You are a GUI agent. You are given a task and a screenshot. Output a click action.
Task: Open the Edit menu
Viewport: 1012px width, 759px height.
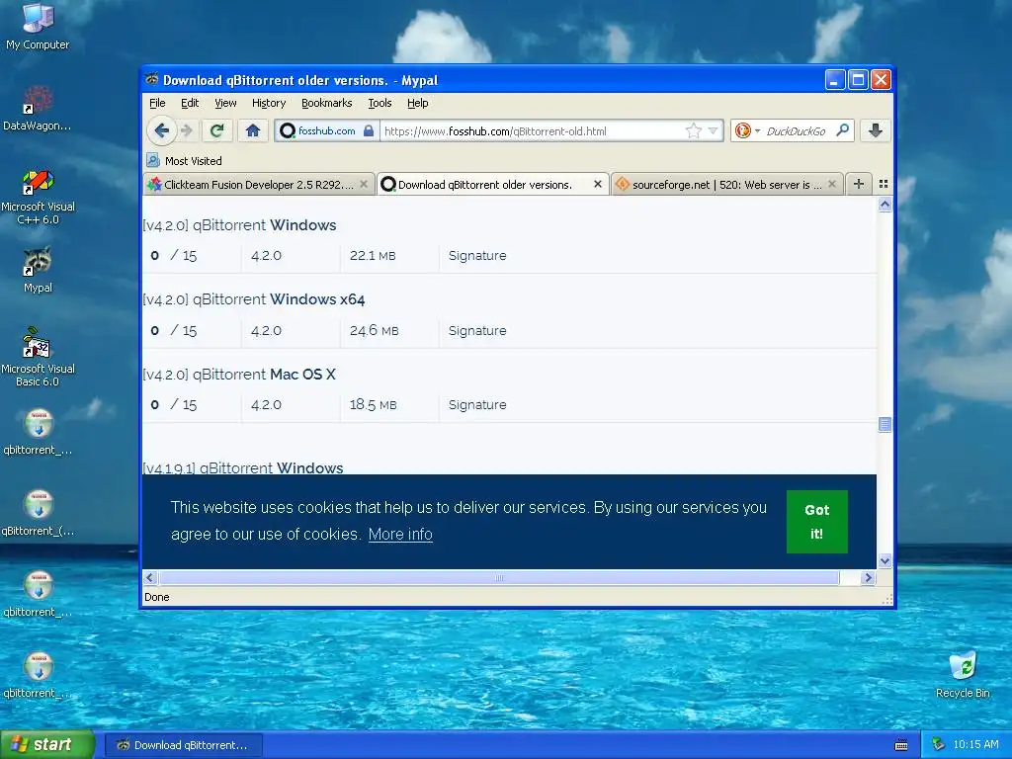pos(190,103)
